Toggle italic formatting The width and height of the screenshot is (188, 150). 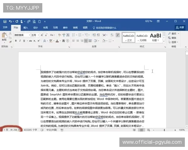click(20, 41)
